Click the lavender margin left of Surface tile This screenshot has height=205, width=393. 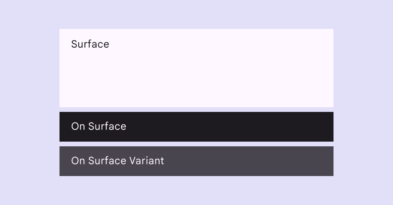pos(30,68)
